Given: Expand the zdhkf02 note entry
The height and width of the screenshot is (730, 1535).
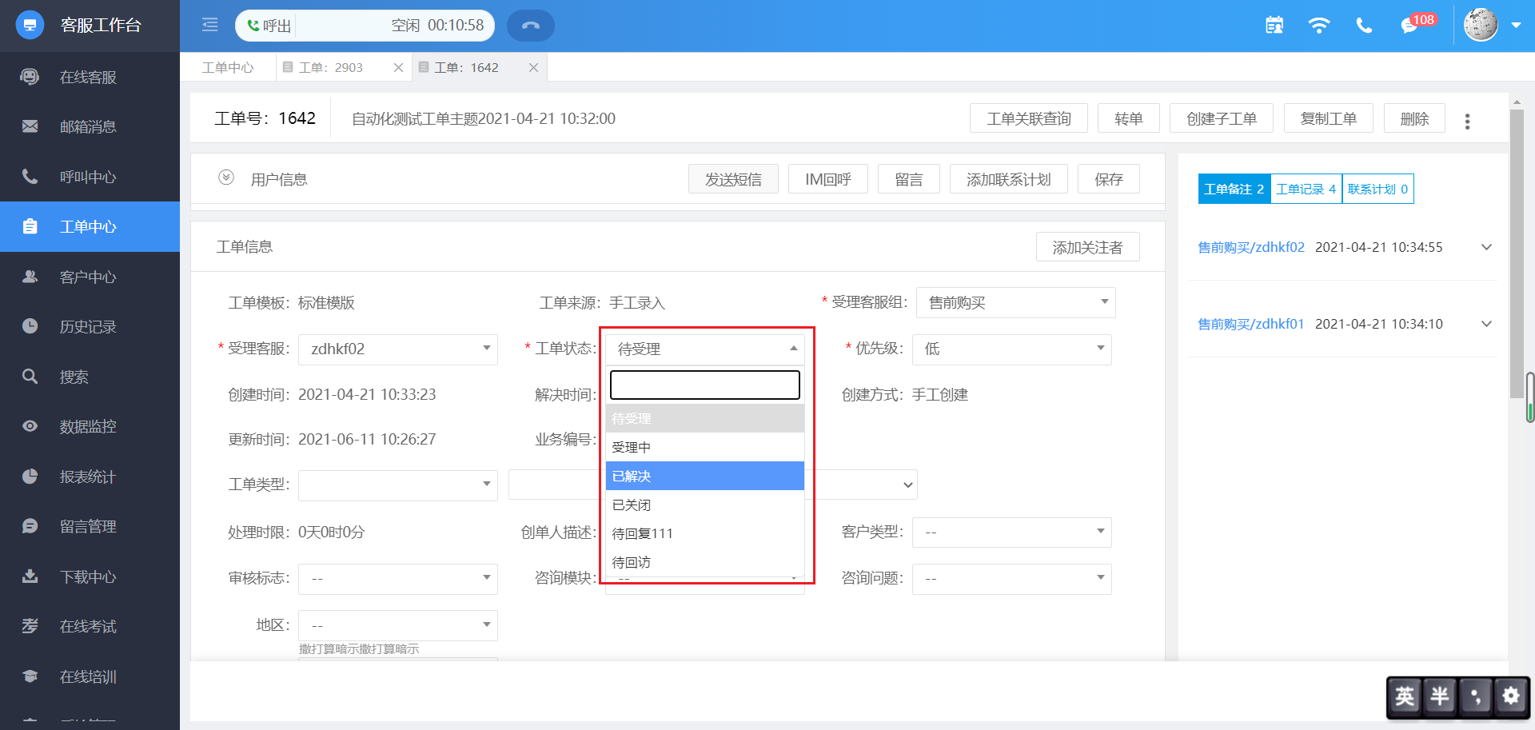Looking at the screenshot, I should coord(1486,247).
